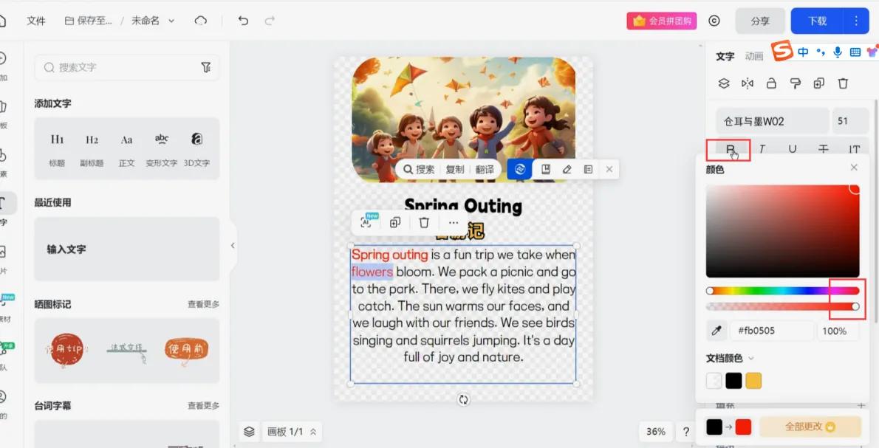Viewport: 879px width, 448px height.
Task: Toggle underline text style
Action: click(x=793, y=149)
